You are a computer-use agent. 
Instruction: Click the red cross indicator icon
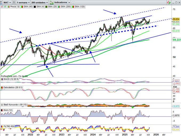point(2,7)
